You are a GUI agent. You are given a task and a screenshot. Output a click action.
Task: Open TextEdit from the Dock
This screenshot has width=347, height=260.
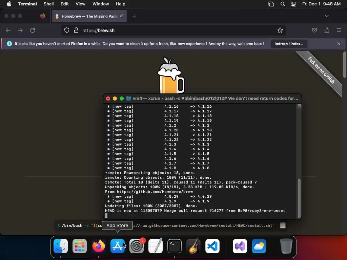pos(156,246)
